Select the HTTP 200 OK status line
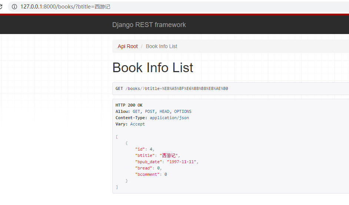349x205 pixels. (129, 105)
